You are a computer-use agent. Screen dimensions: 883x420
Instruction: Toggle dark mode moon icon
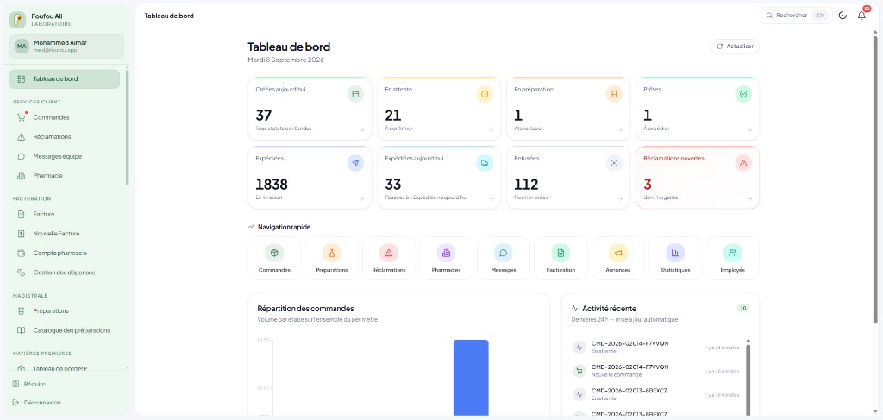842,16
